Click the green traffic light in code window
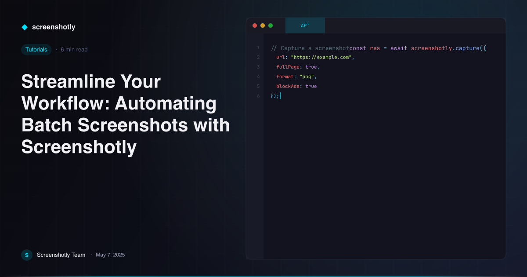Viewport: 527px width, 277px height. tap(271, 26)
